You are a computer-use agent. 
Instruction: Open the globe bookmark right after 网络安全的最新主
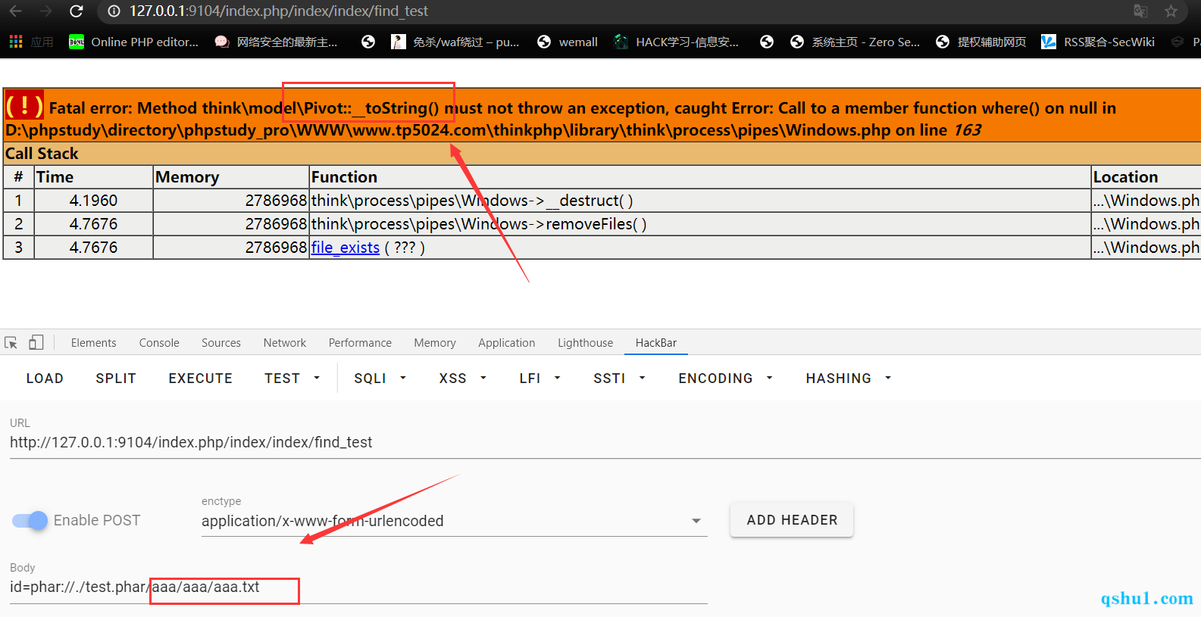368,42
